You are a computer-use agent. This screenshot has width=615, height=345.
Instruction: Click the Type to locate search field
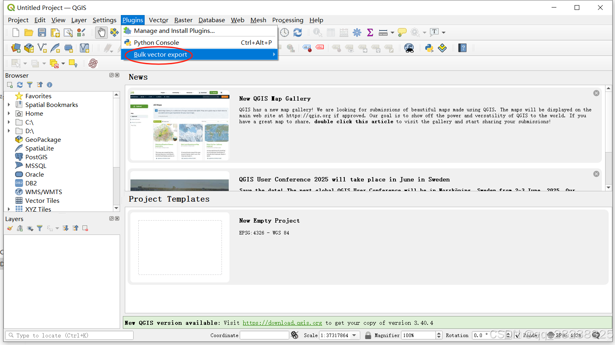coord(69,335)
